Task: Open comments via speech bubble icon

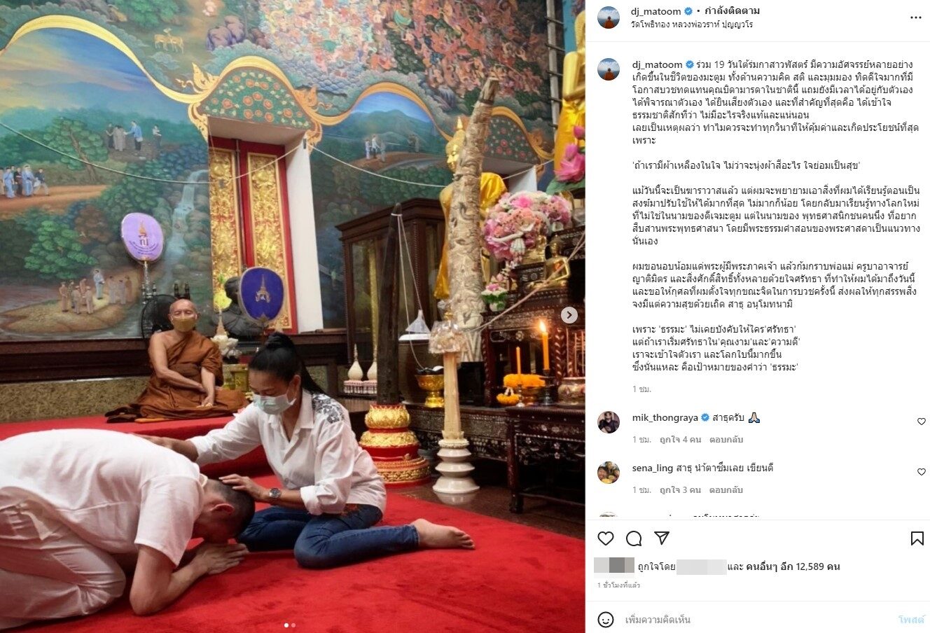Action: click(x=634, y=538)
